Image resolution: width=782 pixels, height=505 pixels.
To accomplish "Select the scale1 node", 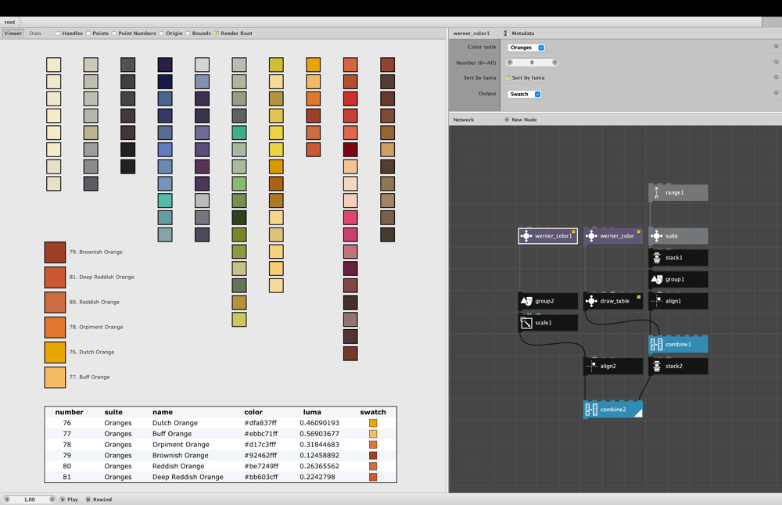I will (548, 323).
